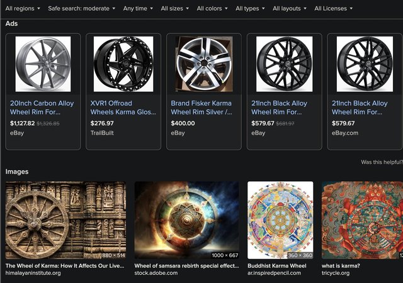Click the tricycle.org source
The image size is (403, 283).
coord(336,273)
